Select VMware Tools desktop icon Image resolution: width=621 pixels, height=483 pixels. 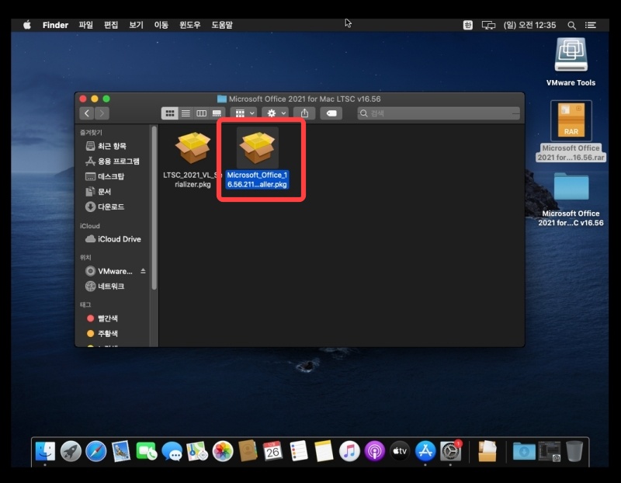(x=571, y=61)
